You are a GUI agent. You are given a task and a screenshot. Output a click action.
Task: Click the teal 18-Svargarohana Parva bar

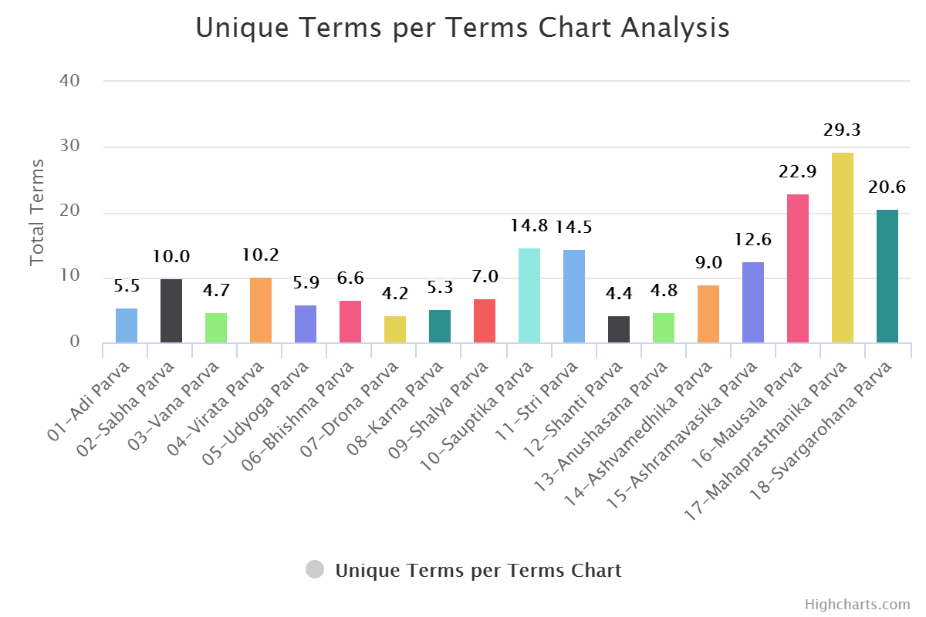[887, 276]
